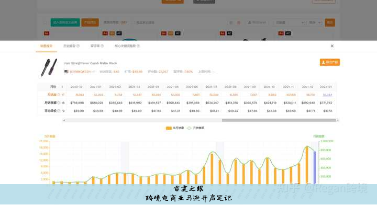This screenshot has width=377, height=205.
Task: Click the $49.24 average price cell
Action: click(x=233, y=111)
